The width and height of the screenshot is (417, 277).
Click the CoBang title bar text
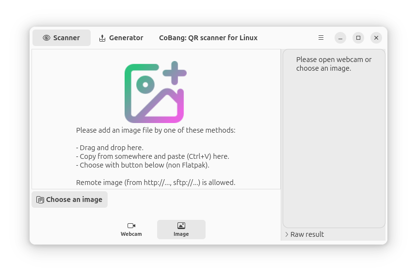pos(208,38)
